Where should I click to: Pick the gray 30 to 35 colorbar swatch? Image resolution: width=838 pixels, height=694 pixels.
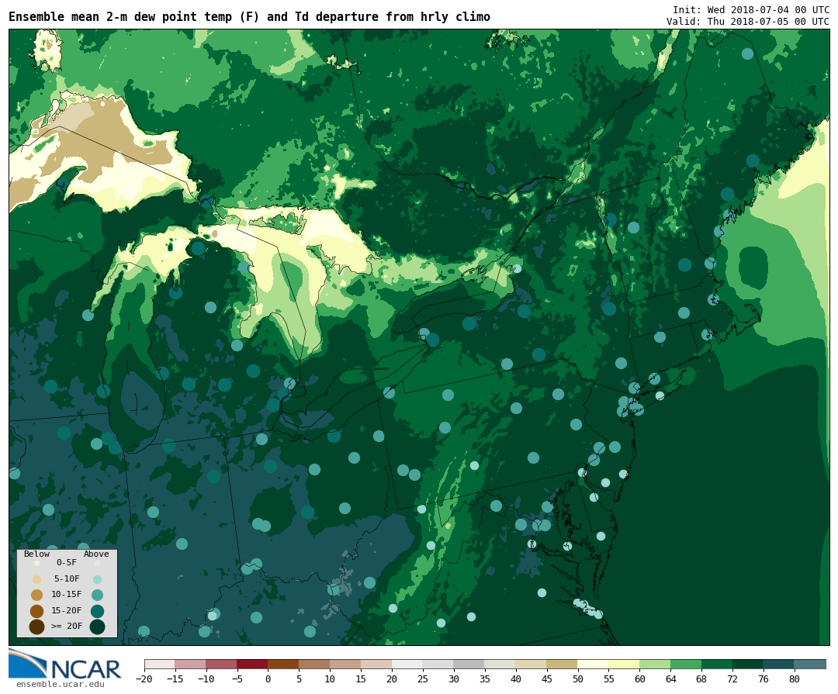469,664
